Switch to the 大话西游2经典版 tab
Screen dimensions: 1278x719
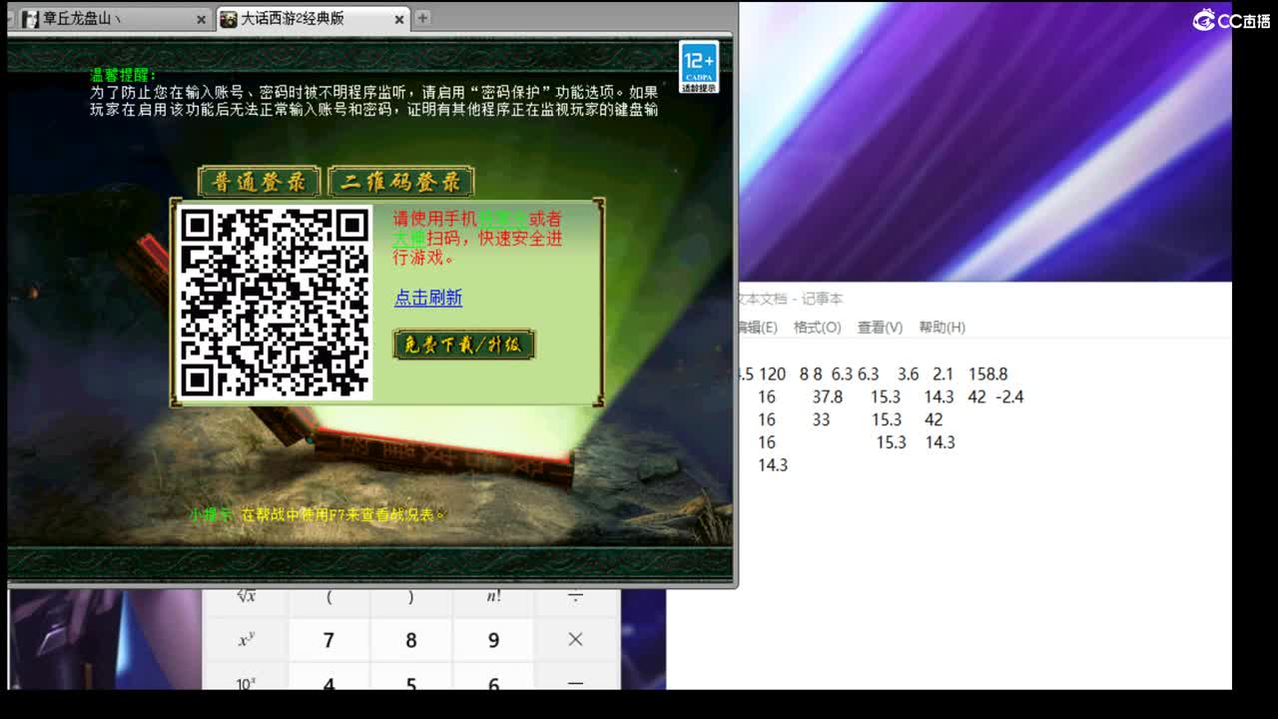[x=313, y=18]
